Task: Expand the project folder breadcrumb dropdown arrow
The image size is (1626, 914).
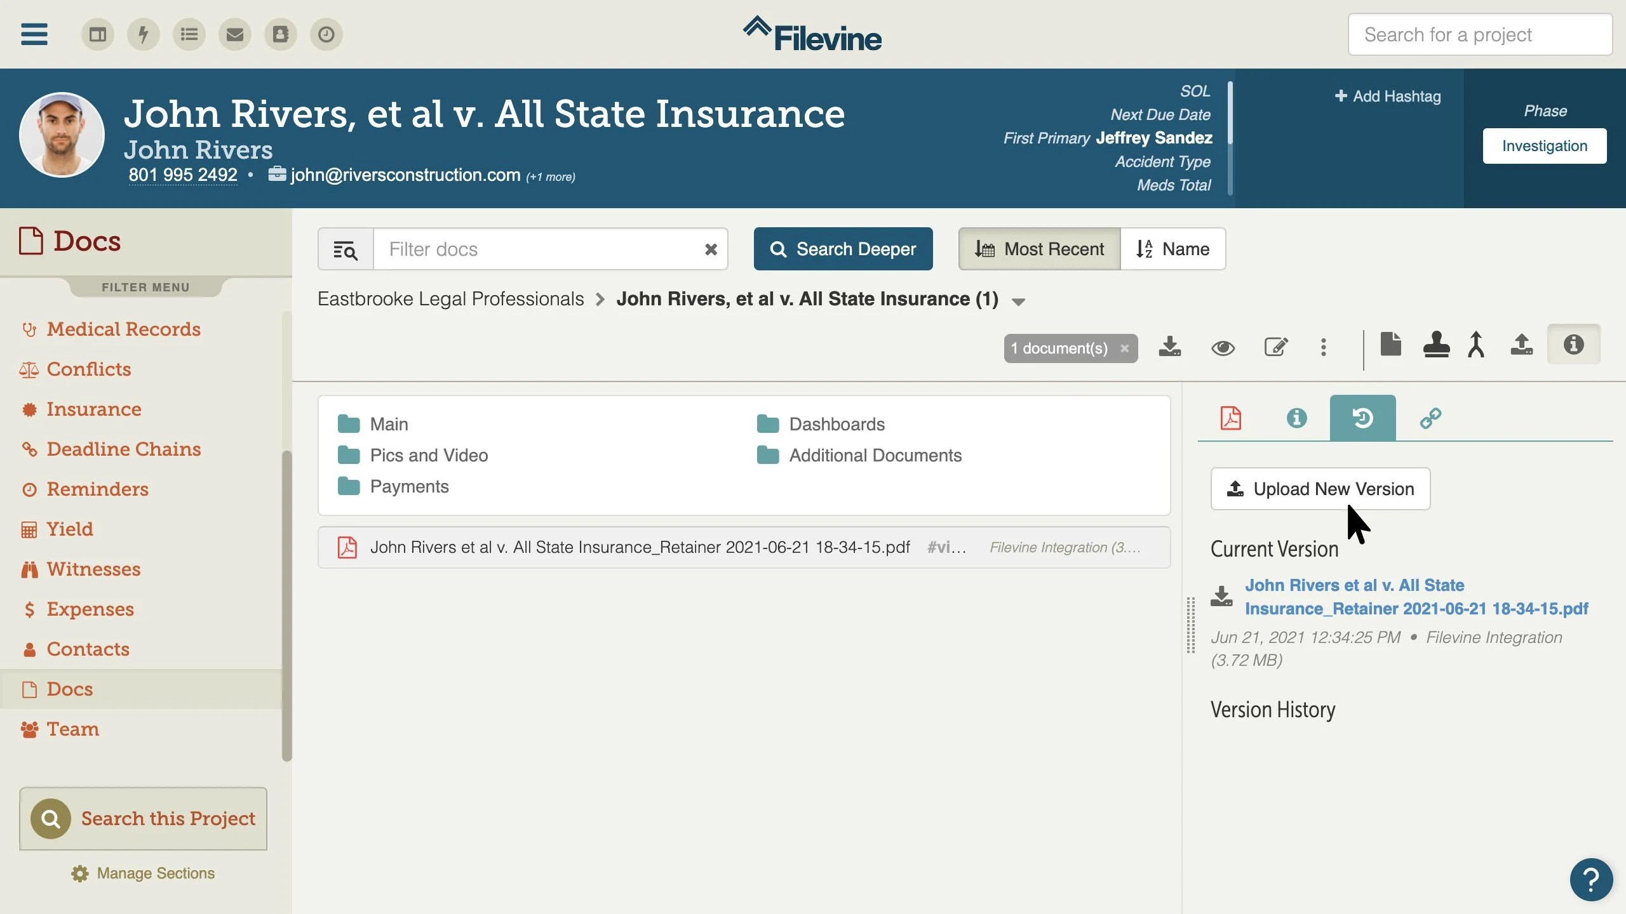Action: pyautogui.click(x=1018, y=302)
